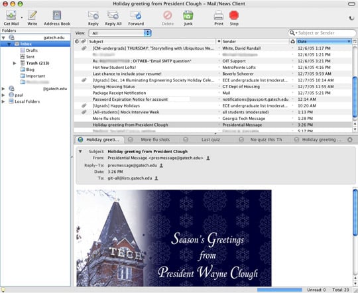This screenshot has height=293, width=358.
Task: Toggle junk status of Last chance to include your resume!
Action: [292, 74]
